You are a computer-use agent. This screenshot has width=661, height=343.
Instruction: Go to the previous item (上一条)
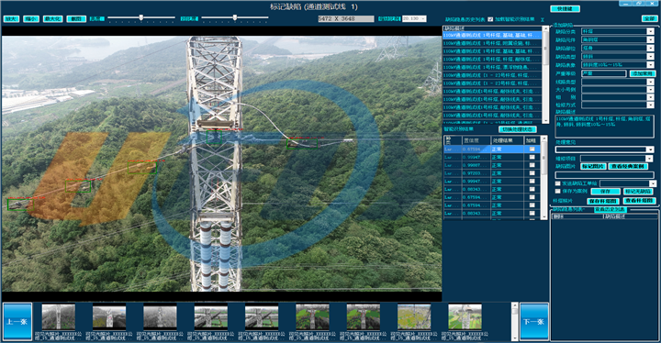tap(17, 321)
